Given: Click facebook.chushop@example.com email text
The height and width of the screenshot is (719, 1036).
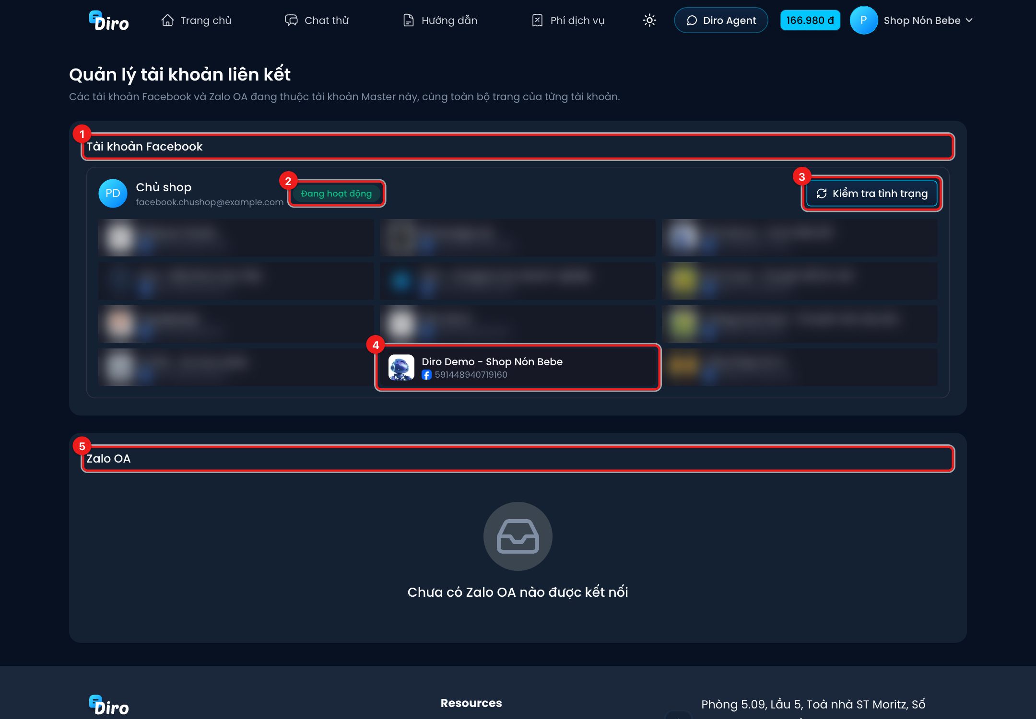Looking at the screenshot, I should [210, 202].
